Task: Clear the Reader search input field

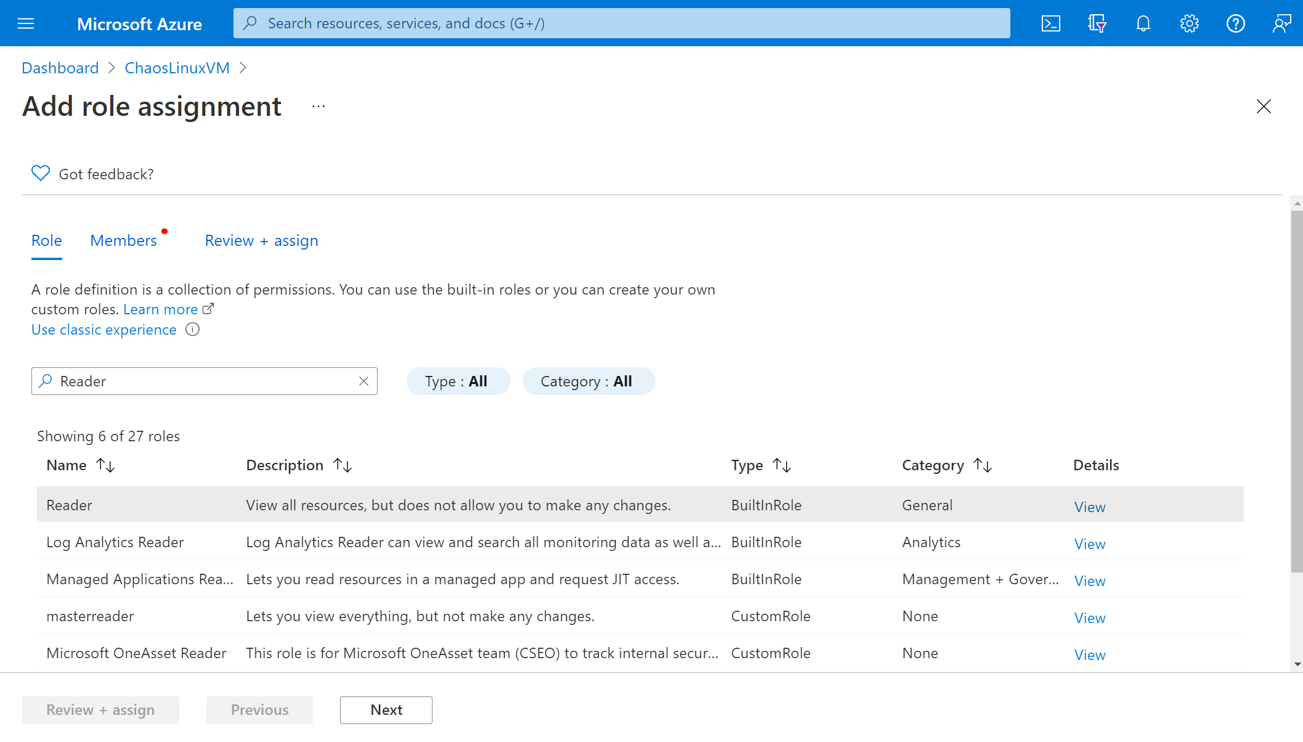Action: [364, 381]
